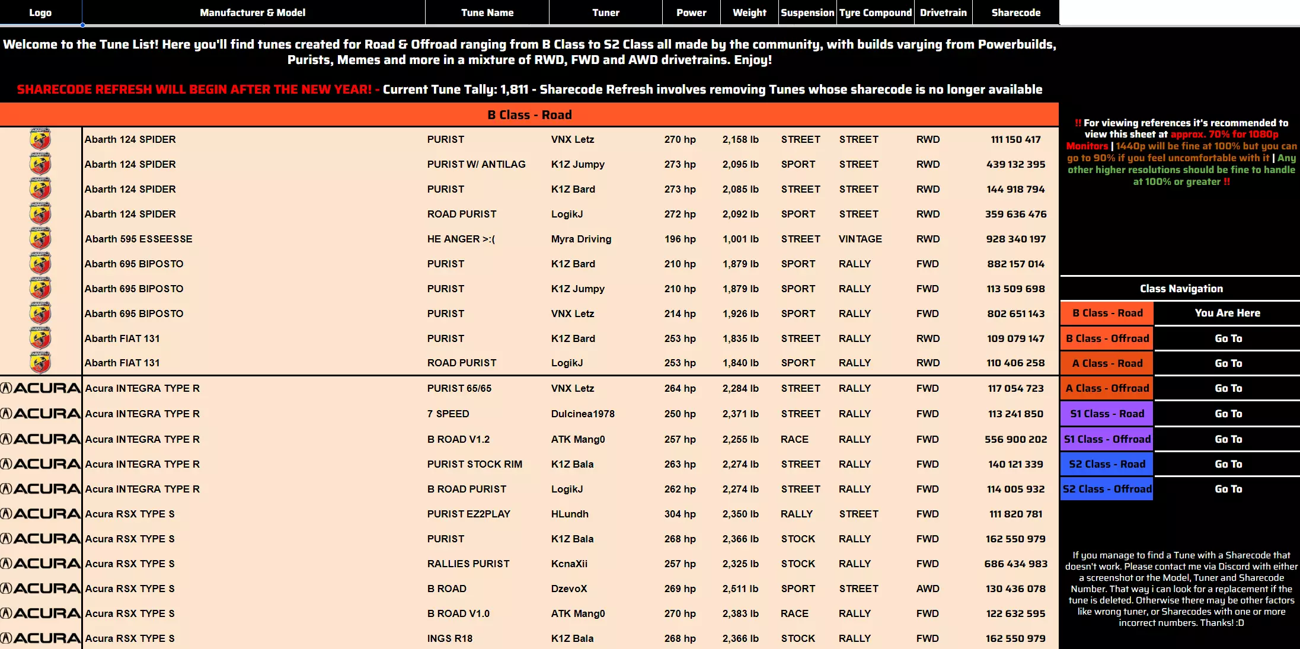
Task: Click the Abarth logo beside the first 124 SPIDER row
Action: tap(40, 139)
